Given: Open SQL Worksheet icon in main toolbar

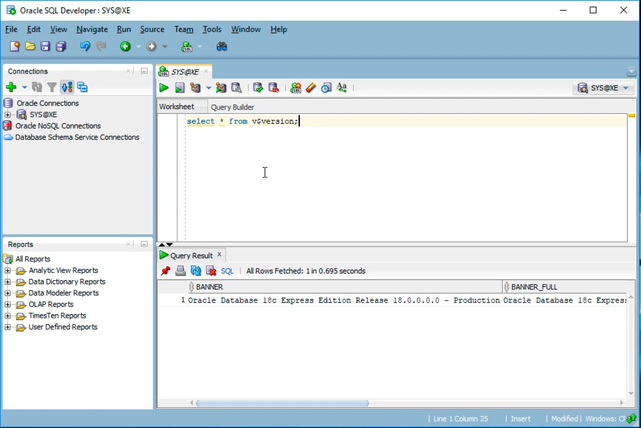Looking at the screenshot, I should tap(187, 47).
